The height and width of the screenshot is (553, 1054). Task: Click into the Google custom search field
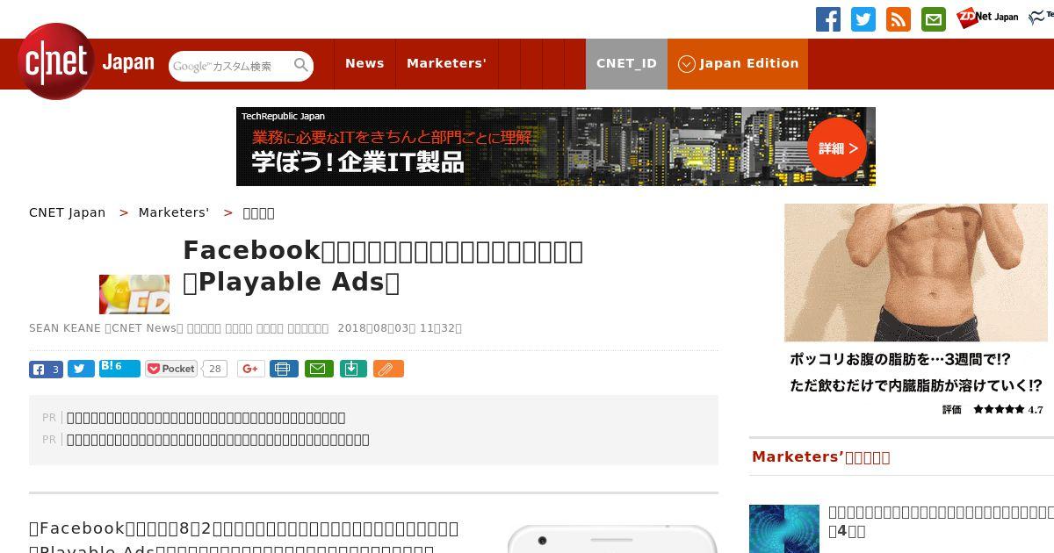(230, 66)
